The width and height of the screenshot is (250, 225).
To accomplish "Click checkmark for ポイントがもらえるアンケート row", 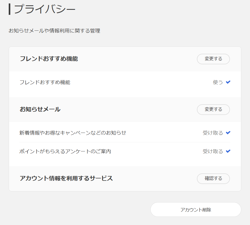I will 228,151.
